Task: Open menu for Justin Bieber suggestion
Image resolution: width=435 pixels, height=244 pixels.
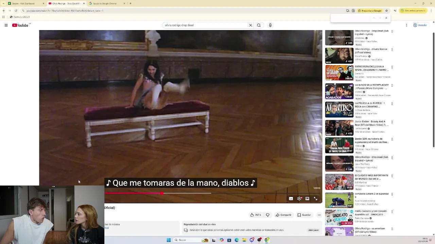Action: pyautogui.click(x=392, y=122)
